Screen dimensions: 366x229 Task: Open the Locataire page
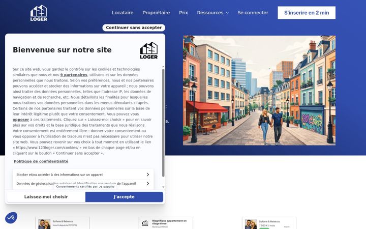tap(123, 13)
